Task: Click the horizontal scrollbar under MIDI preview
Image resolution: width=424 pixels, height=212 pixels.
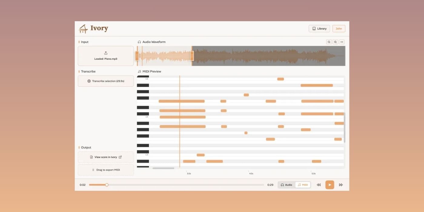Action: pos(163,168)
